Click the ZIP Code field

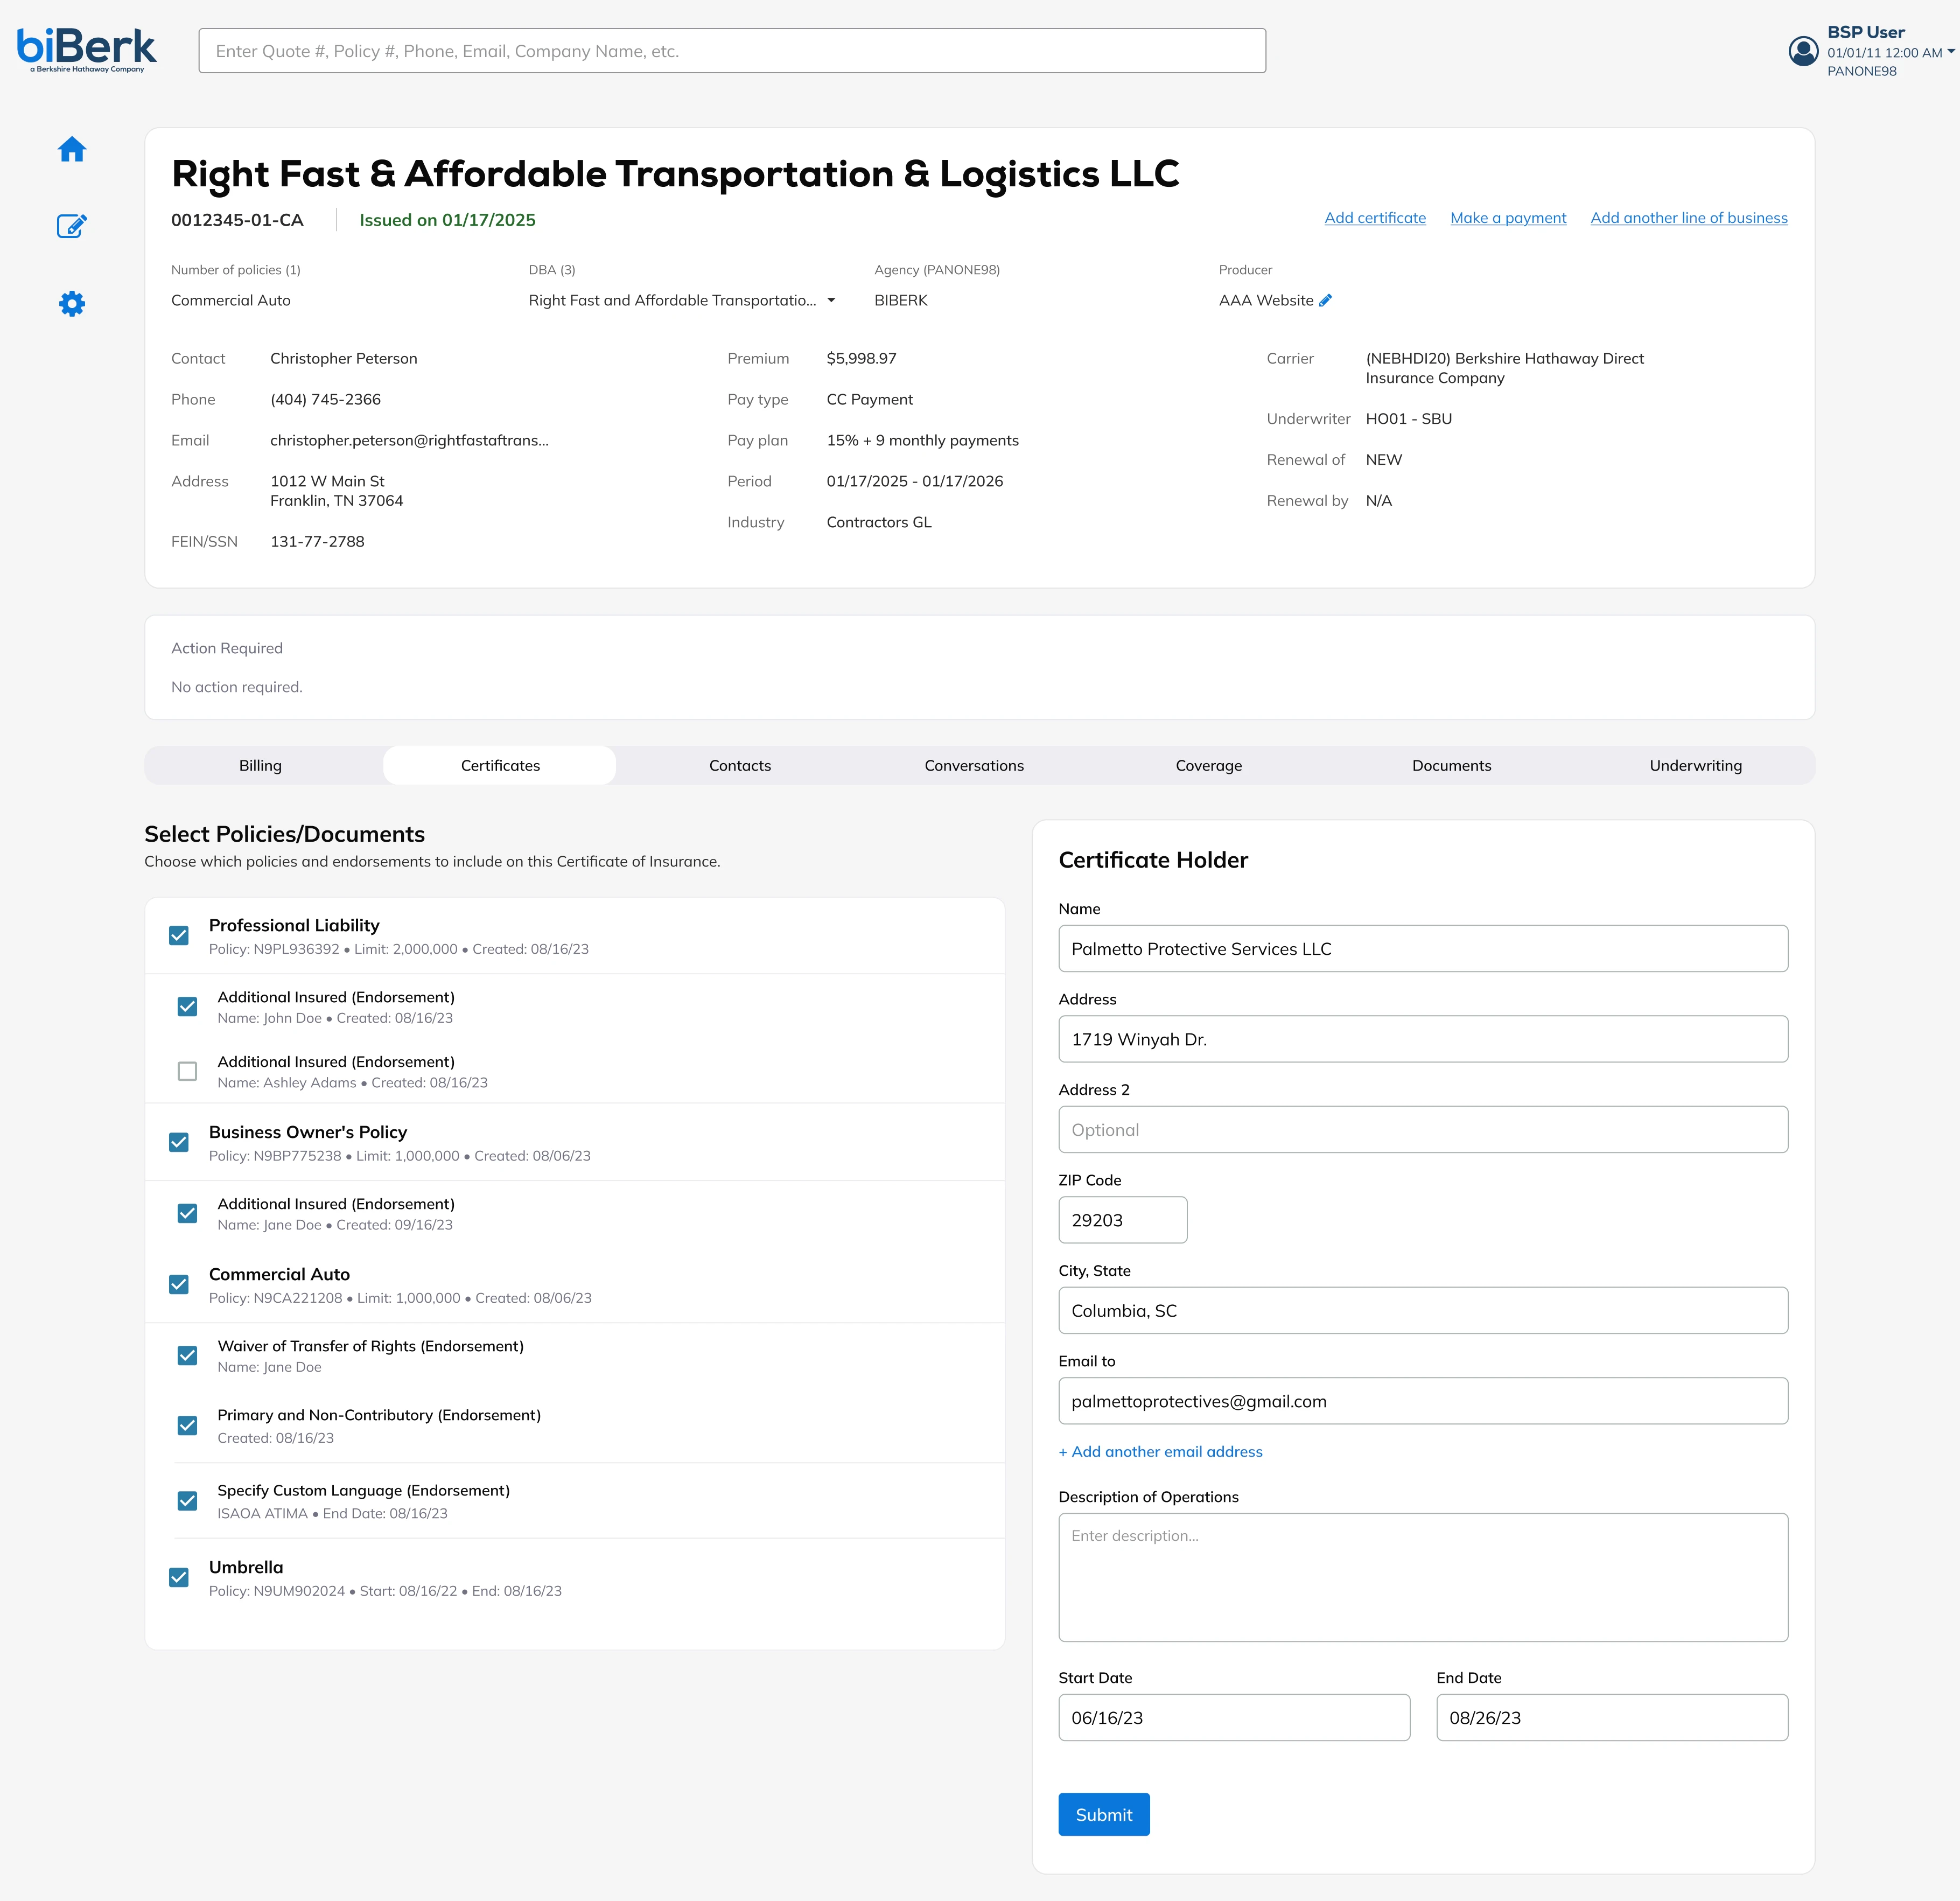tap(1123, 1220)
